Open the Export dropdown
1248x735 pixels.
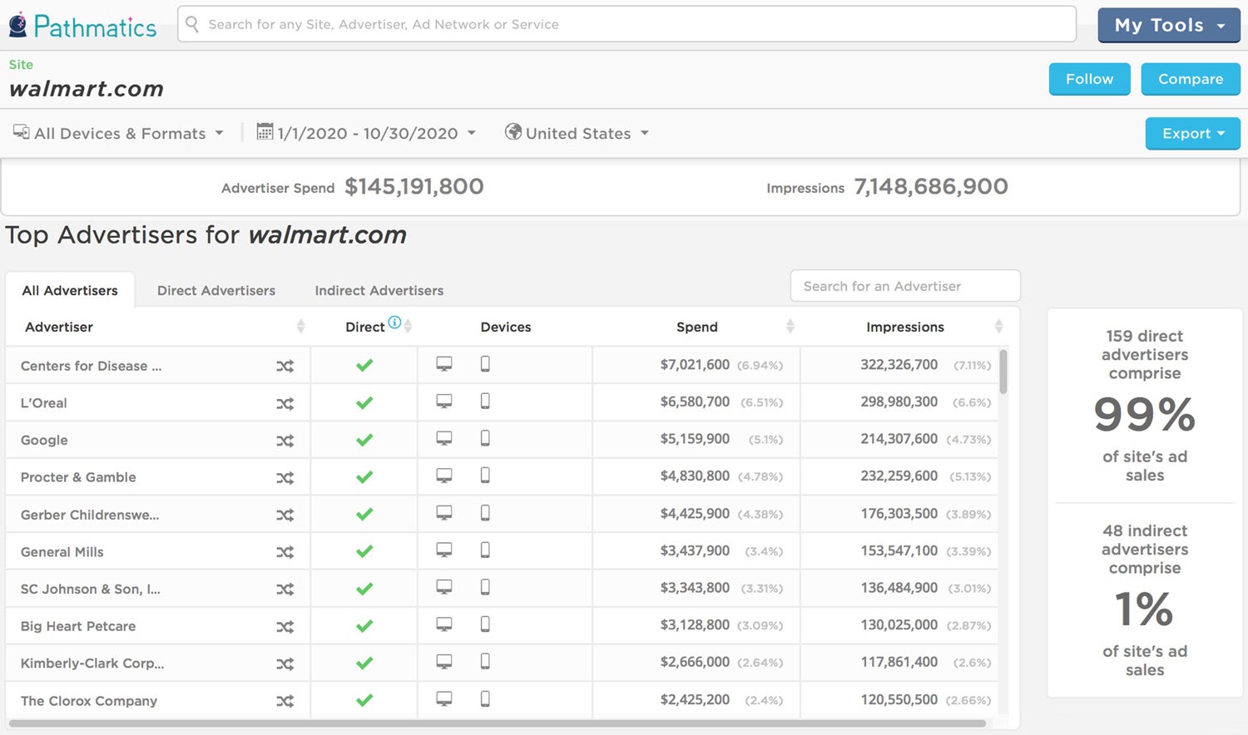1192,133
